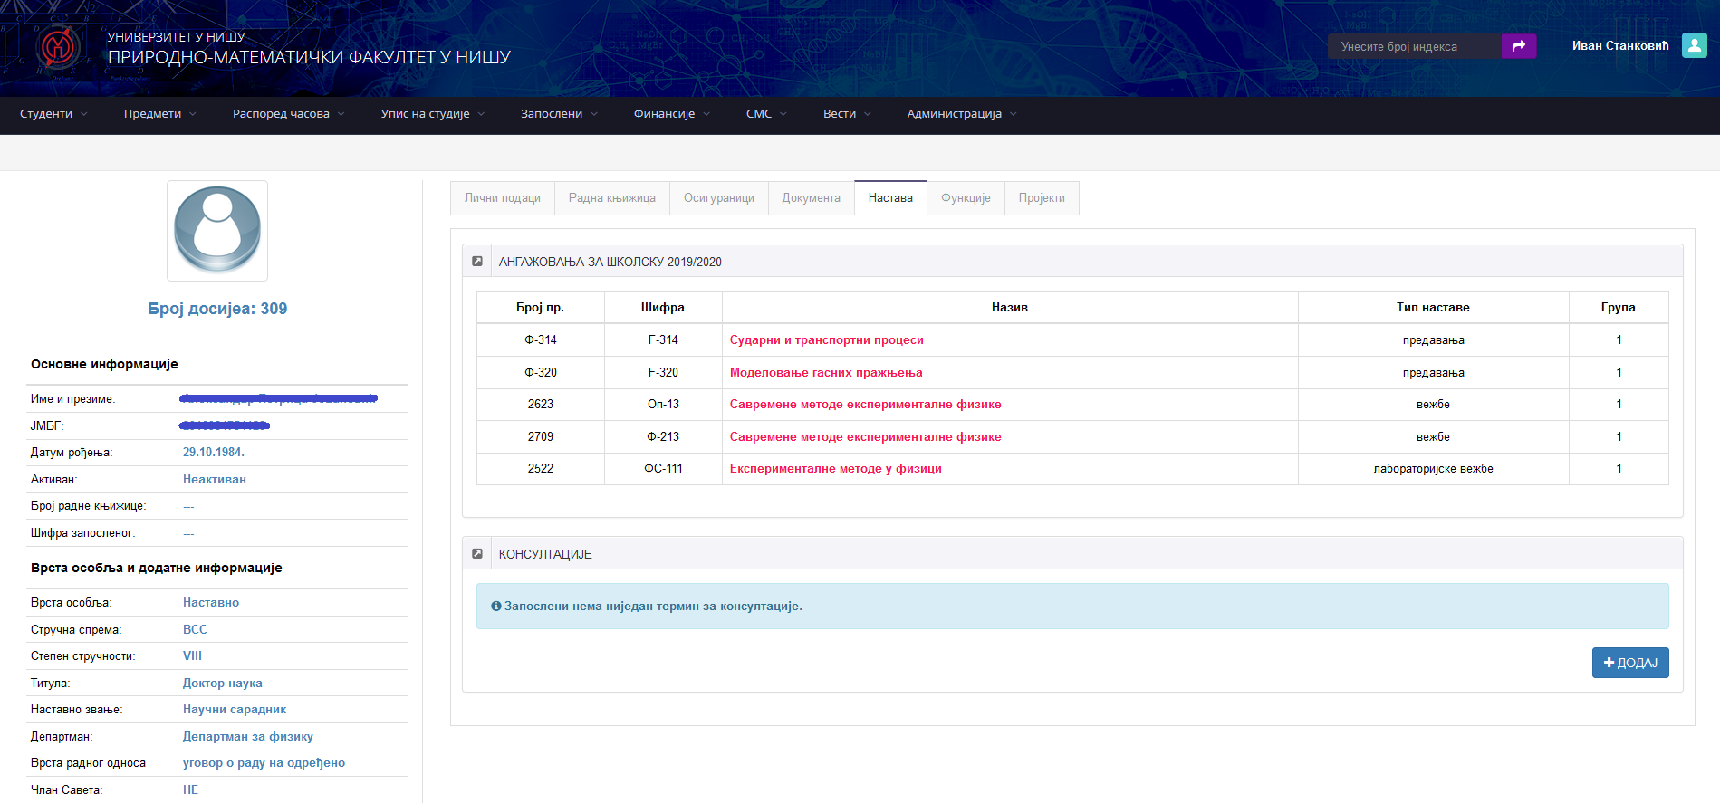Open the user profile avatar icon
This screenshot has height=803, width=1720.
(1694, 45)
